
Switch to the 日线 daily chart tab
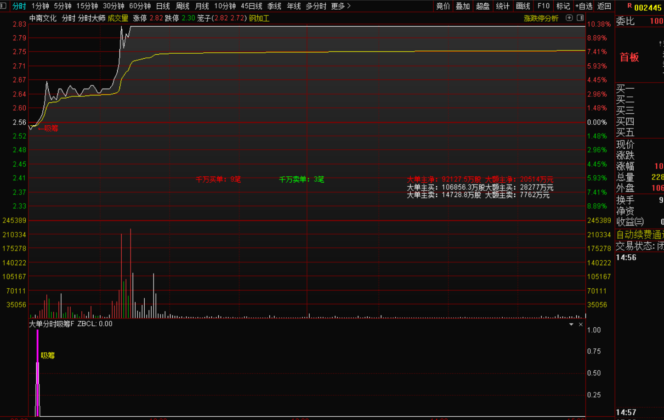point(163,6)
